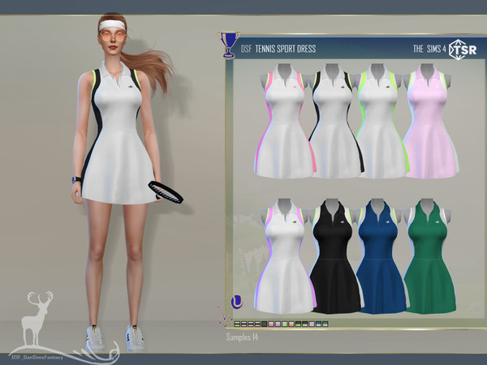Pick the black over green swatch
The height and width of the screenshot is (365, 487).
[298, 324]
